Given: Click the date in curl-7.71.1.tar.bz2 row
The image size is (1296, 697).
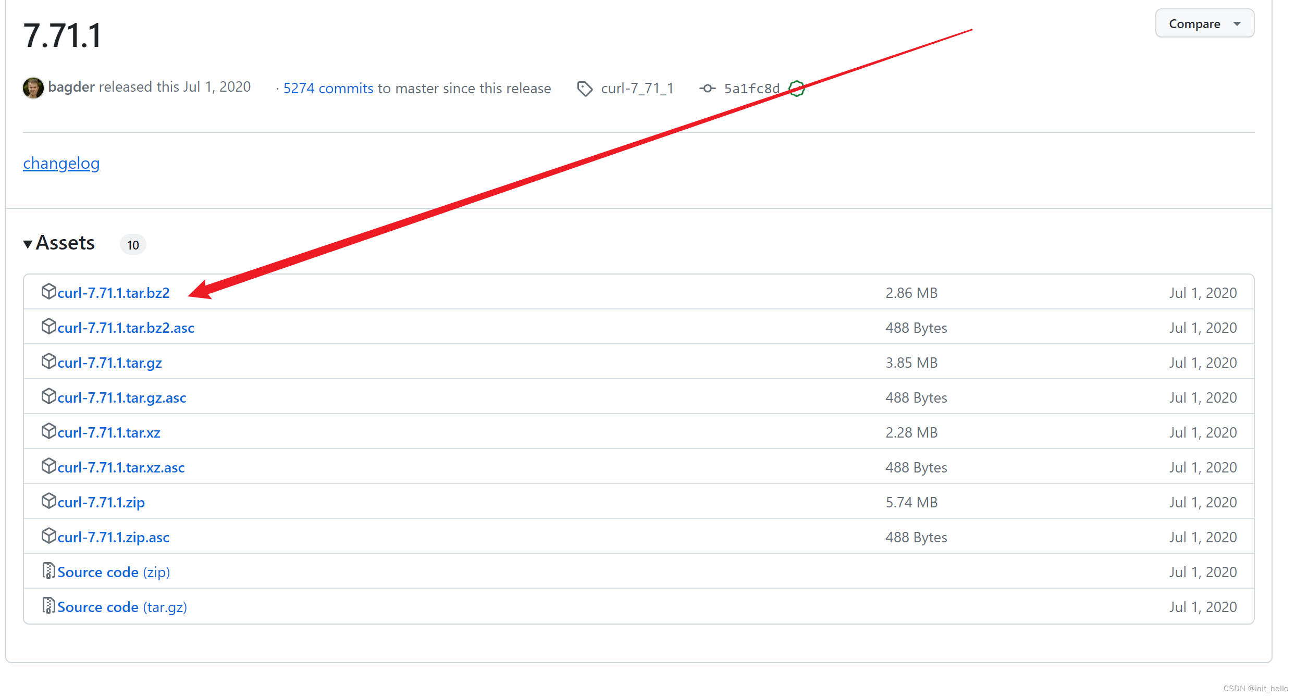Looking at the screenshot, I should (x=1203, y=293).
